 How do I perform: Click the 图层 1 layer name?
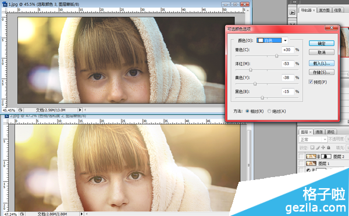click(324, 164)
